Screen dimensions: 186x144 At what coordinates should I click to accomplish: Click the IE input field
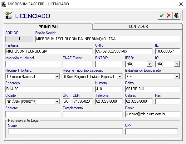coord(168,51)
